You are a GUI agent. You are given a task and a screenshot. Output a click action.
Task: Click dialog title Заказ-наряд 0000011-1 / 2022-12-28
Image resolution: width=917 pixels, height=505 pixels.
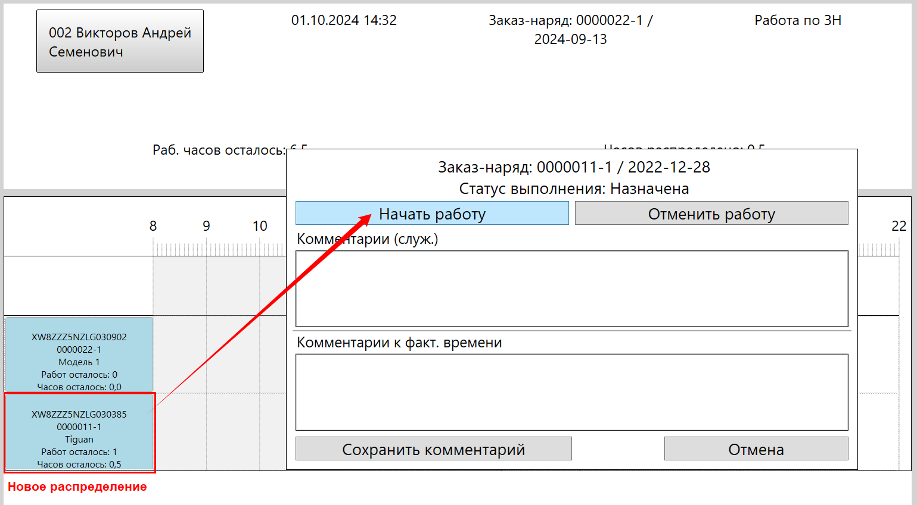tap(574, 168)
